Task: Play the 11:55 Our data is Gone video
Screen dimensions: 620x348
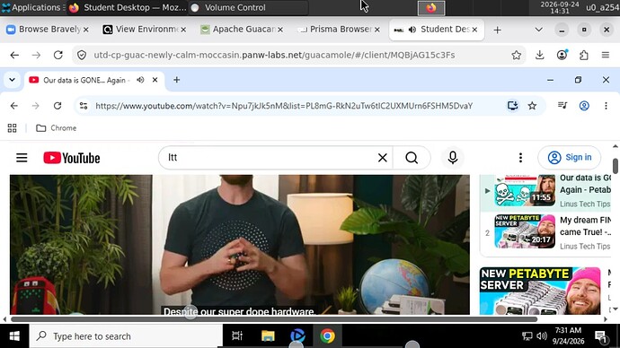Action: [x=525, y=191]
